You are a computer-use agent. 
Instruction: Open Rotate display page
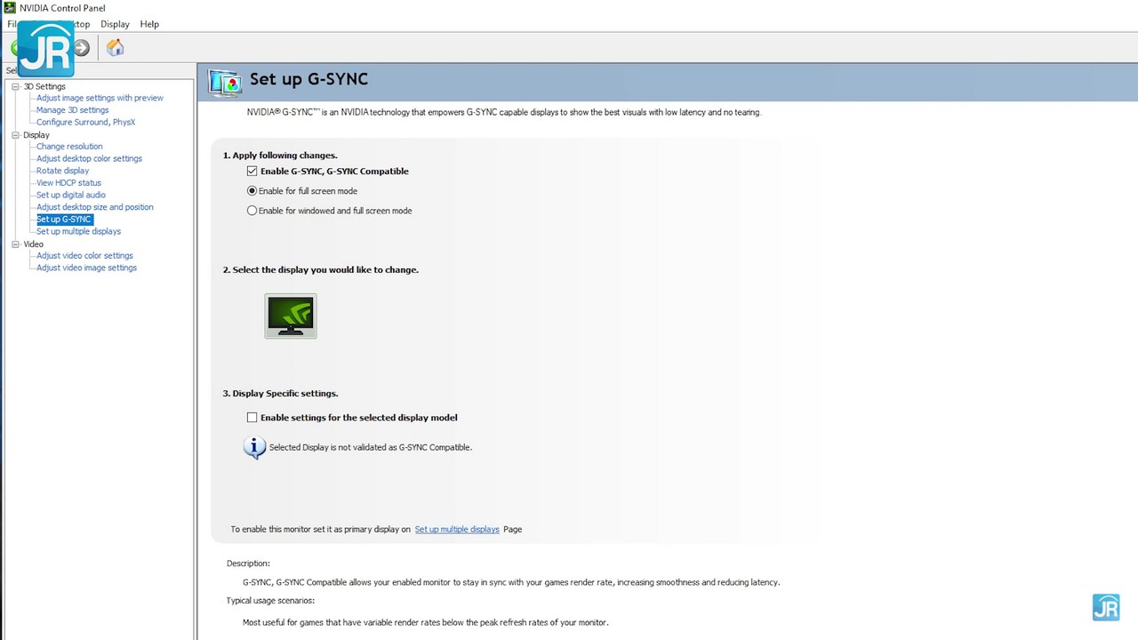coord(62,171)
